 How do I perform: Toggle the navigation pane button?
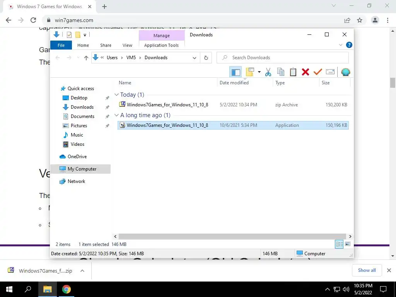[236, 72]
